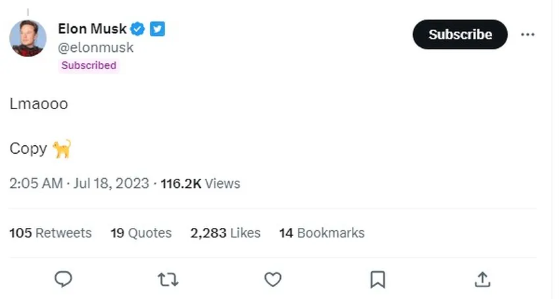
Task: Click the share upload icon
Action: [482, 279]
